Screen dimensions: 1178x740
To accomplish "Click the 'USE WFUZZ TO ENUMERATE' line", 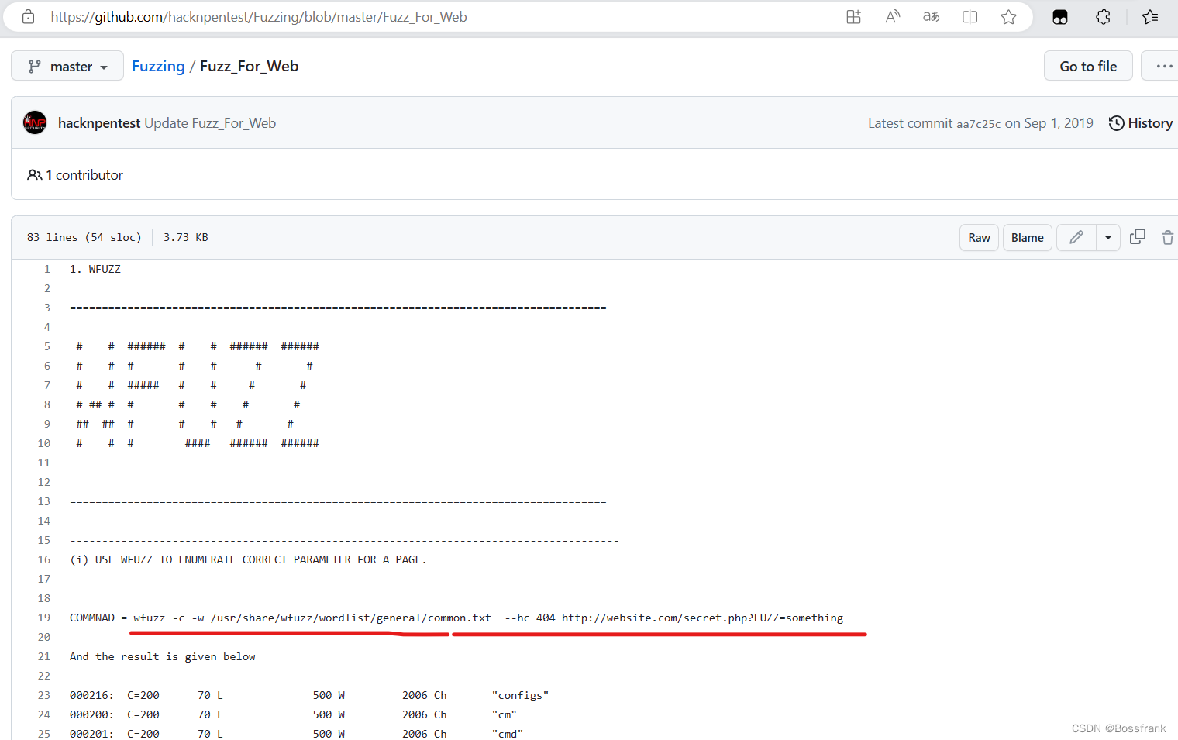I will pyautogui.click(x=248, y=559).
